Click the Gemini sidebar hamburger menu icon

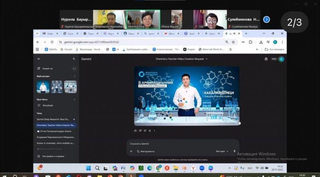(x=38, y=59)
